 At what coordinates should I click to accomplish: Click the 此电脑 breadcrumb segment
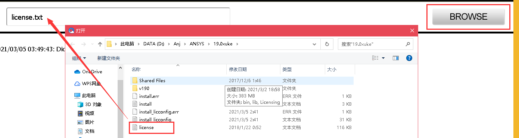[x=128, y=44]
